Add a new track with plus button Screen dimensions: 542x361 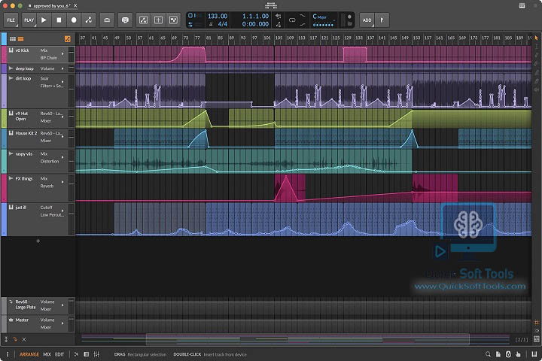pos(38,241)
